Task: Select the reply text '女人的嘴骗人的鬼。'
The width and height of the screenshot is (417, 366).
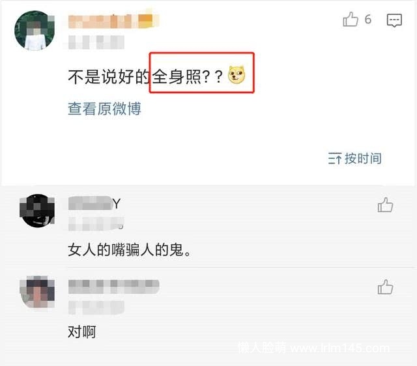Action: (x=130, y=250)
